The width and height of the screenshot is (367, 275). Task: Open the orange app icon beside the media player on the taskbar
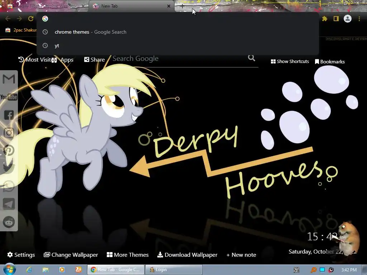coord(78,270)
